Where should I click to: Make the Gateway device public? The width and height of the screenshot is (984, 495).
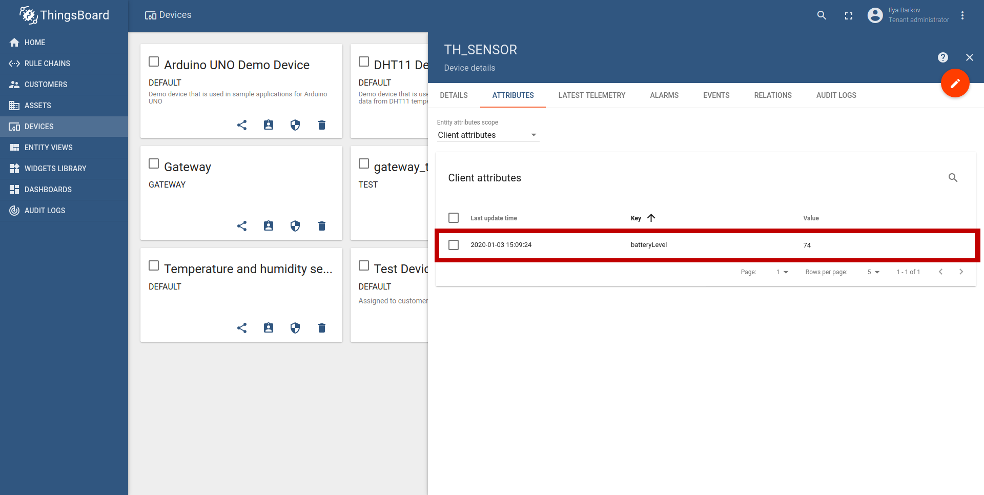click(242, 226)
